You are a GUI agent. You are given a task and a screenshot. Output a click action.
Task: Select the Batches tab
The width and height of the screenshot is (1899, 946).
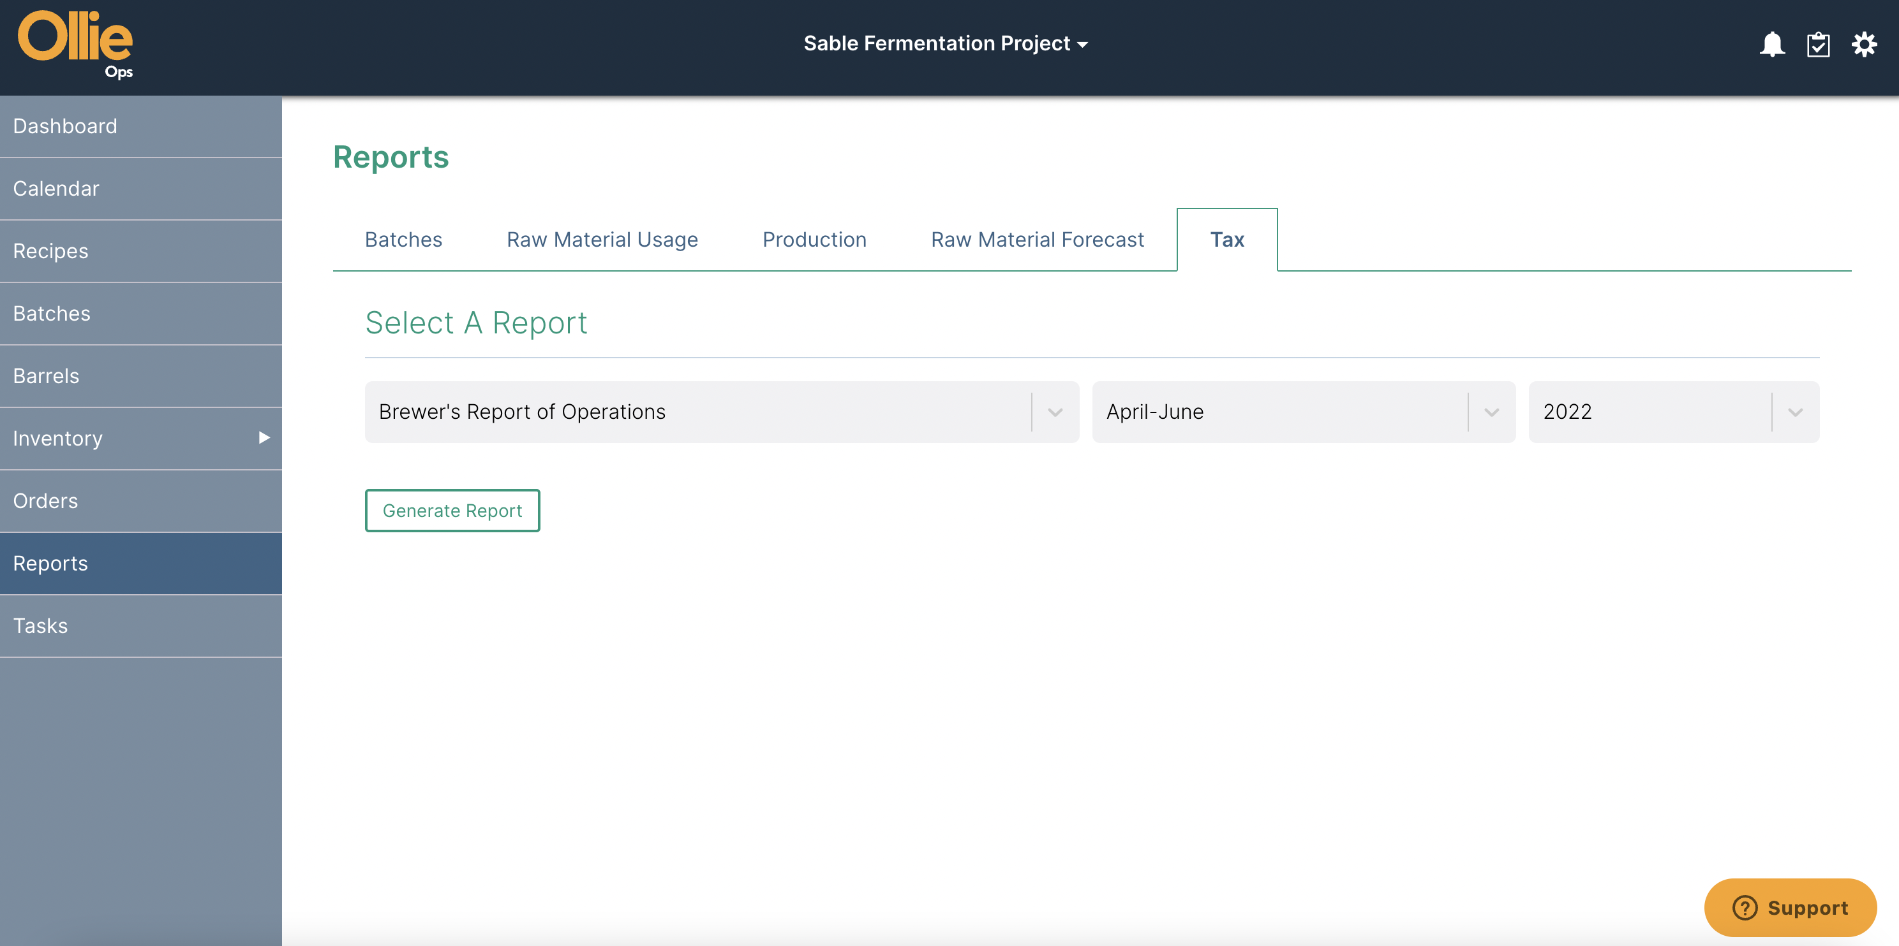[x=403, y=239]
